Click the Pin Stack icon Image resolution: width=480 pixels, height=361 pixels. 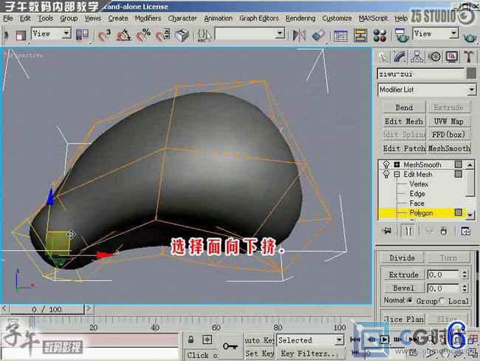[388, 231]
